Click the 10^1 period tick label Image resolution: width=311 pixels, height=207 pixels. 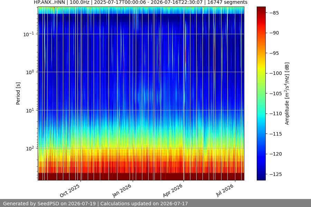(x=30, y=110)
